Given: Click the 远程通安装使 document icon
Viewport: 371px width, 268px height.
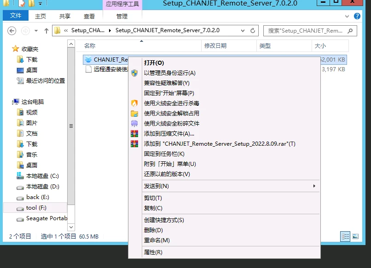Looking at the screenshot, I should point(88,69).
